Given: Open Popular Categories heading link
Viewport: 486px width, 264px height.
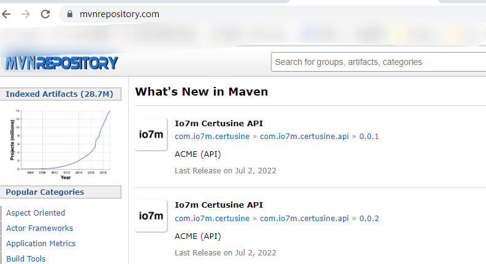Looking at the screenshot, I should click(45, 192).
